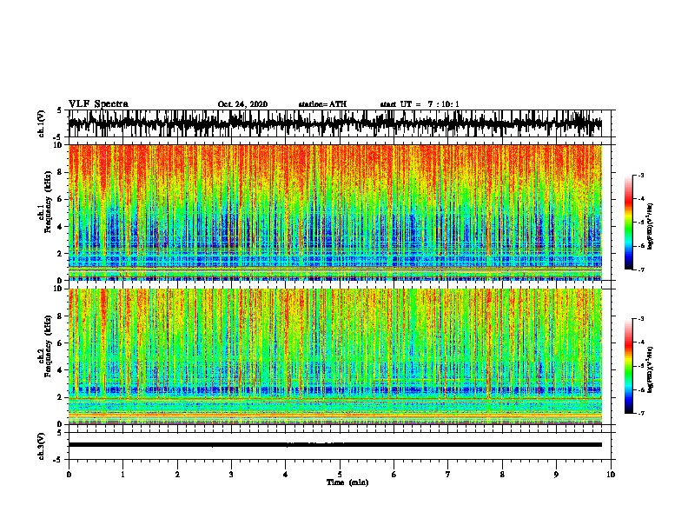Click the ch.2 color scale bar
Image resolution: width=688 pixels, height=532 pixels.
pyautogui.click(x=628, y=366)
